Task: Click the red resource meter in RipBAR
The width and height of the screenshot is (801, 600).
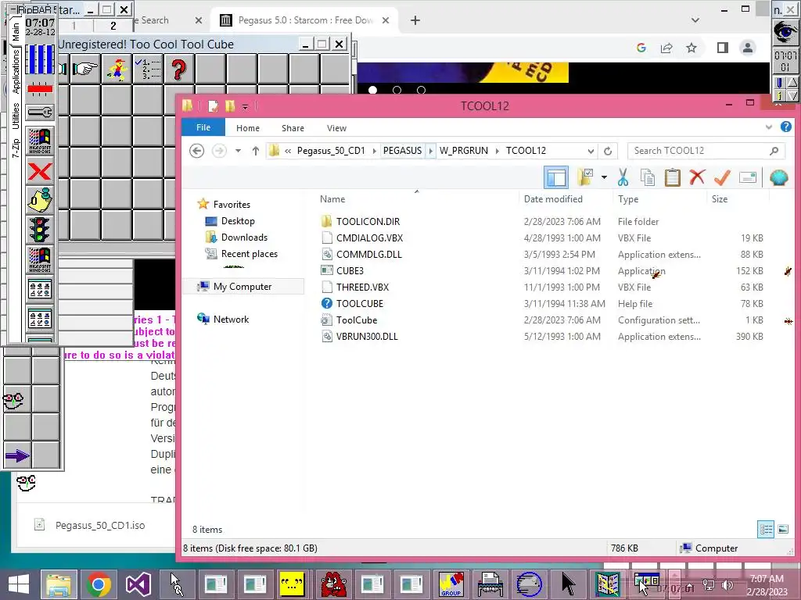Action: [x=40, y=89]
